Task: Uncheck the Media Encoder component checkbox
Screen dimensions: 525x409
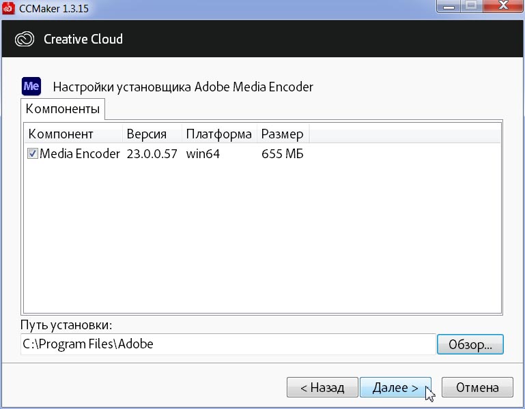Action: [33, 154]
